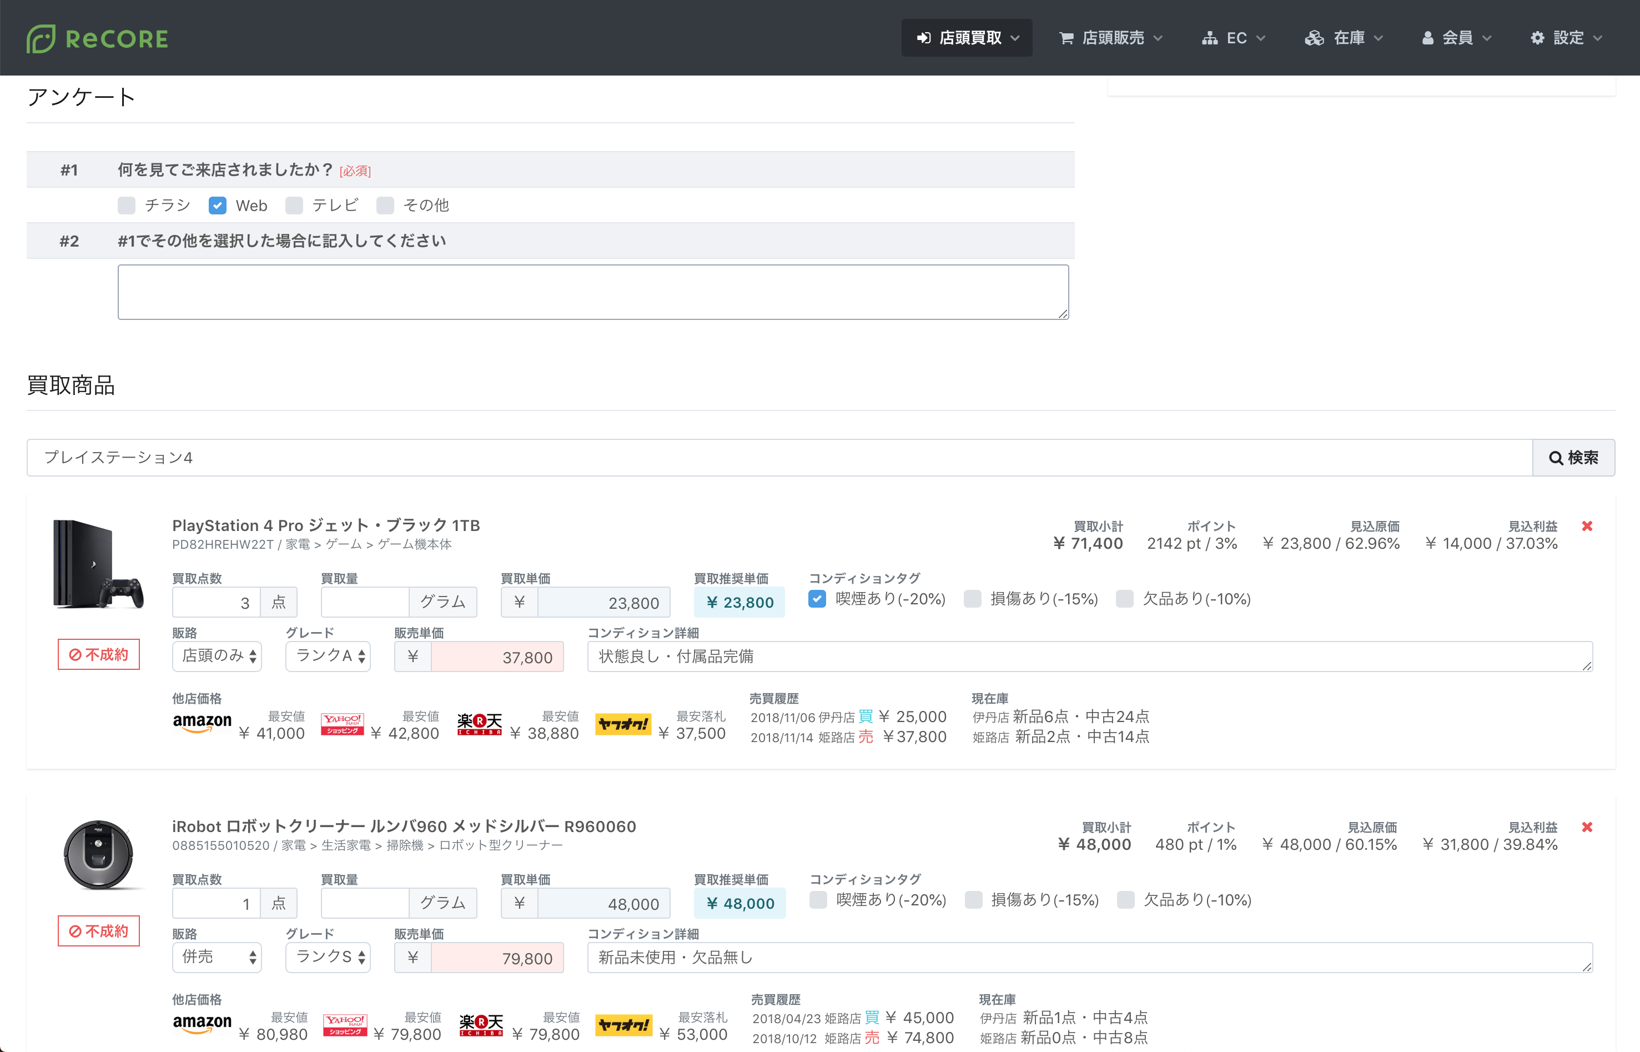
Task: Click Rakuten logo in Roomba price row
Action: pos(481,1026)
